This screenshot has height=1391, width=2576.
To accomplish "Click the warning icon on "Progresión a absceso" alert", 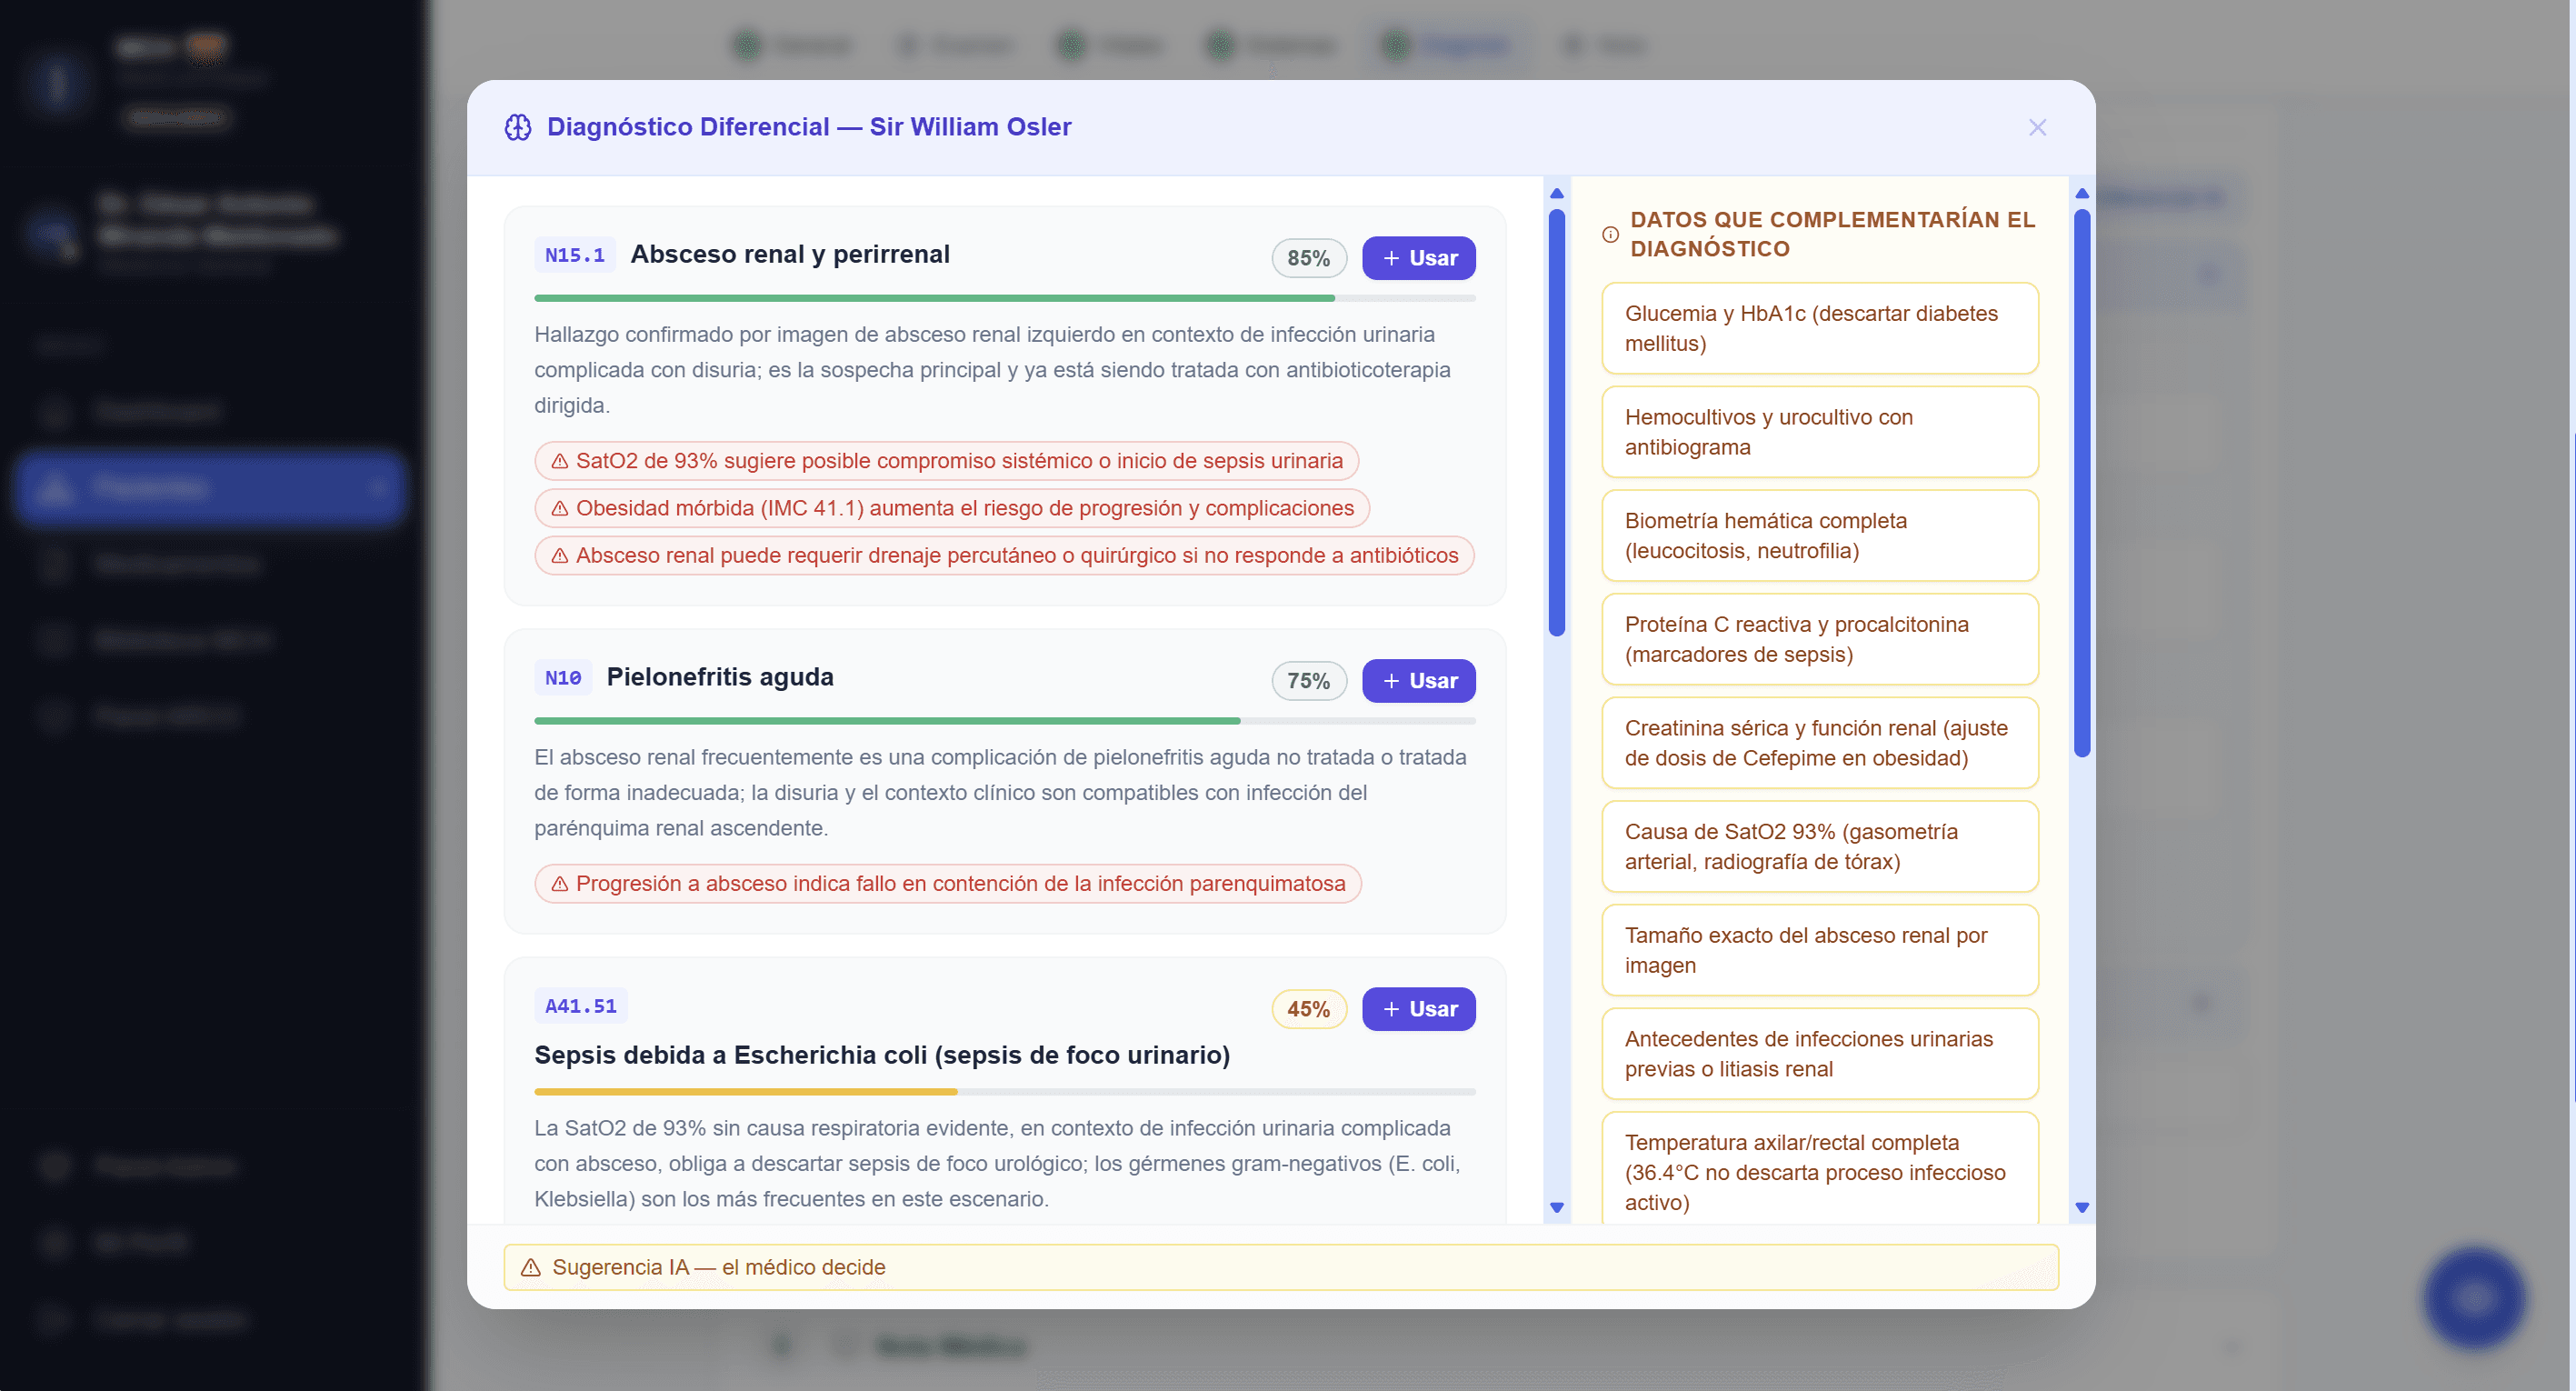I will click(559, 884).
